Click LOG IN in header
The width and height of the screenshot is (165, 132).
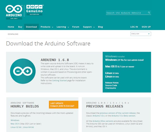point(134,27)
